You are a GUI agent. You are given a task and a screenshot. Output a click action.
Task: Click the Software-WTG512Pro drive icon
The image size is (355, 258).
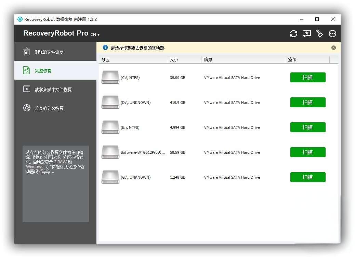coord(110,152)
